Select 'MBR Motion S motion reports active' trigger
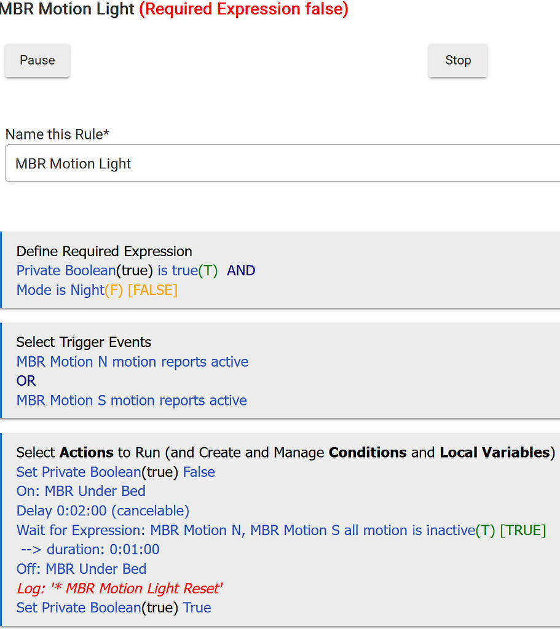 point(132,400)
